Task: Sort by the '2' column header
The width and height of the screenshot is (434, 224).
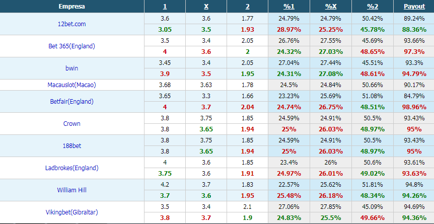Action: coord(247,7)
